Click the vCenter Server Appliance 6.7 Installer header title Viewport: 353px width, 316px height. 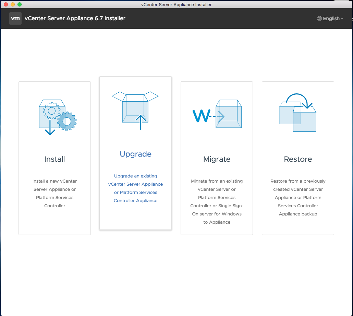75,18
